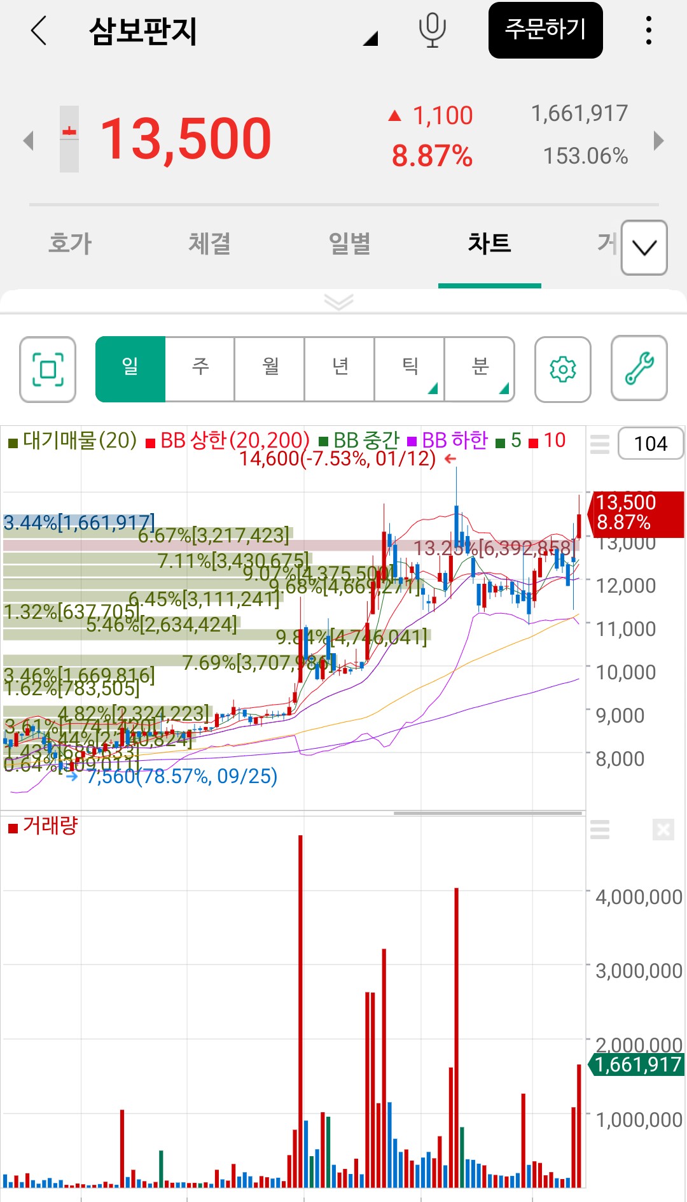This screenshot has width=687, height=1202.
Task: Open the three-dot more options menu
Action: click(x=648, y=30)
